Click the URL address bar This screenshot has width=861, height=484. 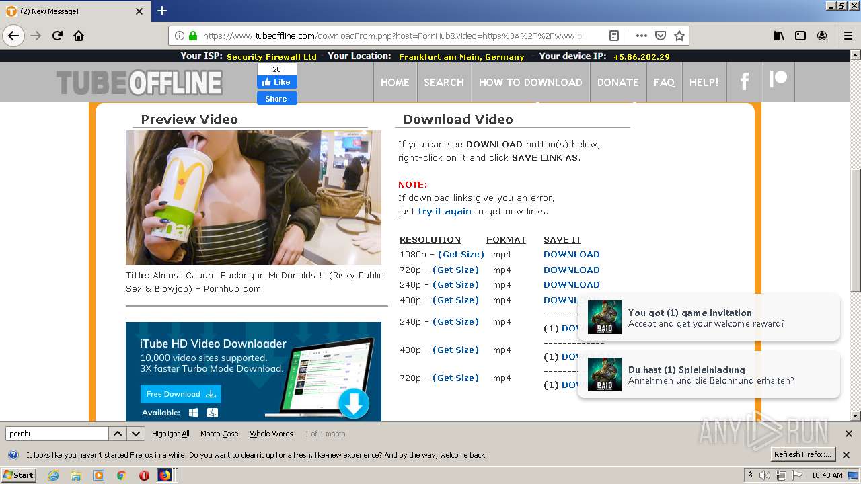392,36
